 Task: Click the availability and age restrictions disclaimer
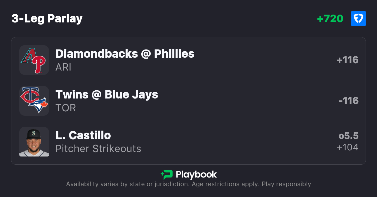point(188,184)
